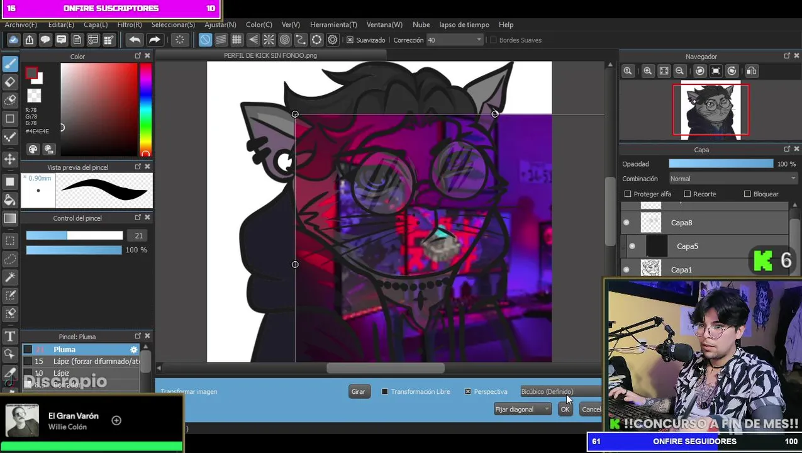Enable radial snap guide
This screenshot has width=802, height=453.
[269, 40]
